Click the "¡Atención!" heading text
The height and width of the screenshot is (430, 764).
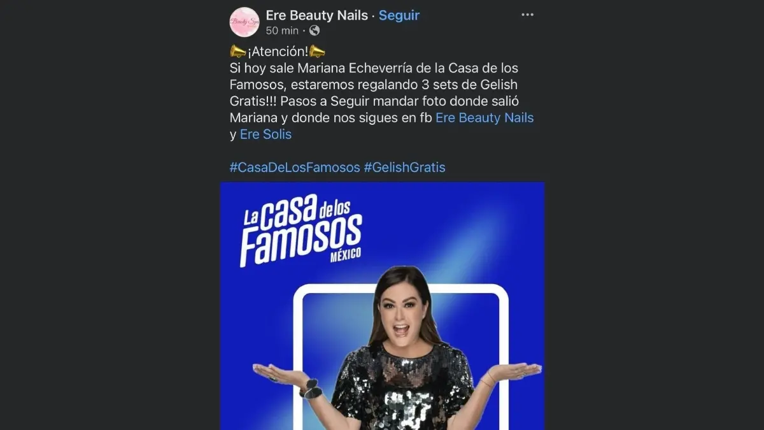point(277,50)
